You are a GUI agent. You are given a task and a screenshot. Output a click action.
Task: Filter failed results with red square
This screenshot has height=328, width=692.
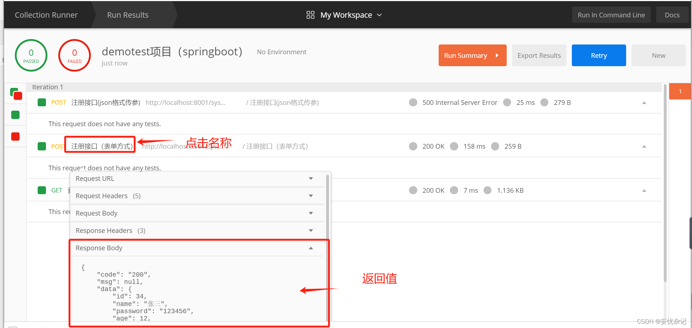(15, 136)
